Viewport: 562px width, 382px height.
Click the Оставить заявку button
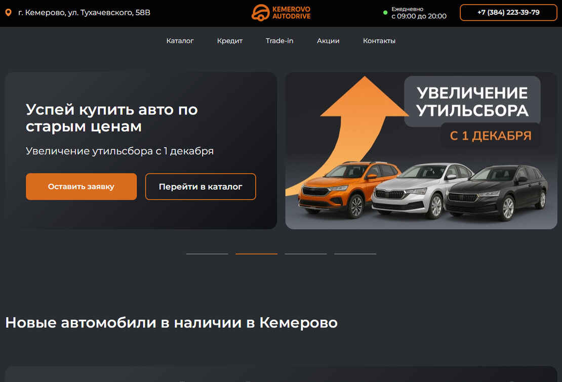81,186
